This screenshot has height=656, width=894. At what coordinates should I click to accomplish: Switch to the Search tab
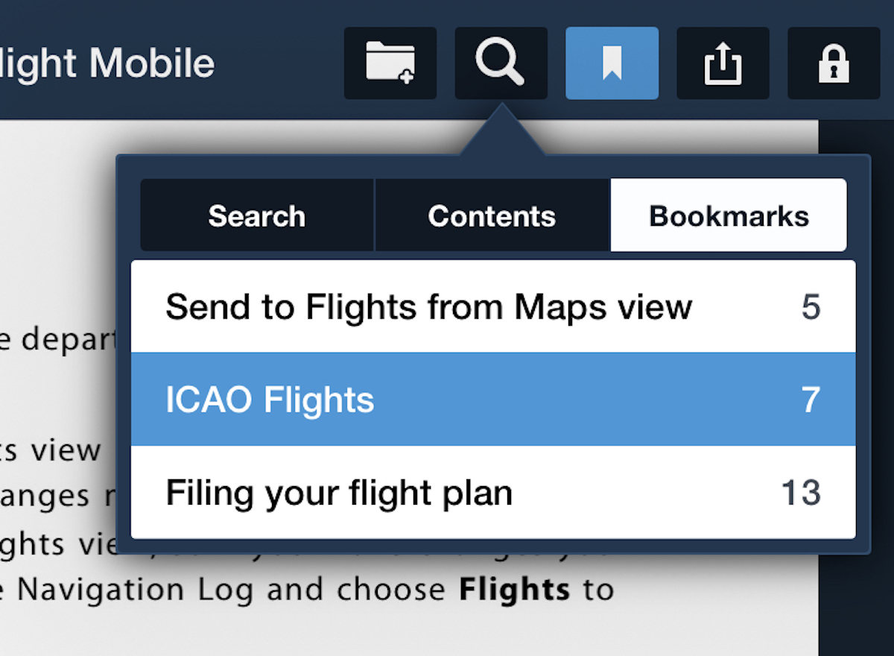[256, 216]
